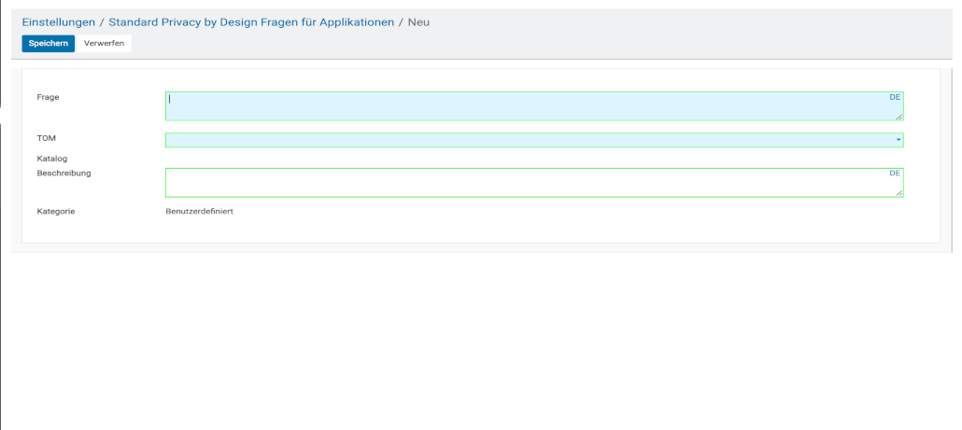This screenshot has width=962, height=430.
Task: Focus the Frage text area
Action: (523, 106)
